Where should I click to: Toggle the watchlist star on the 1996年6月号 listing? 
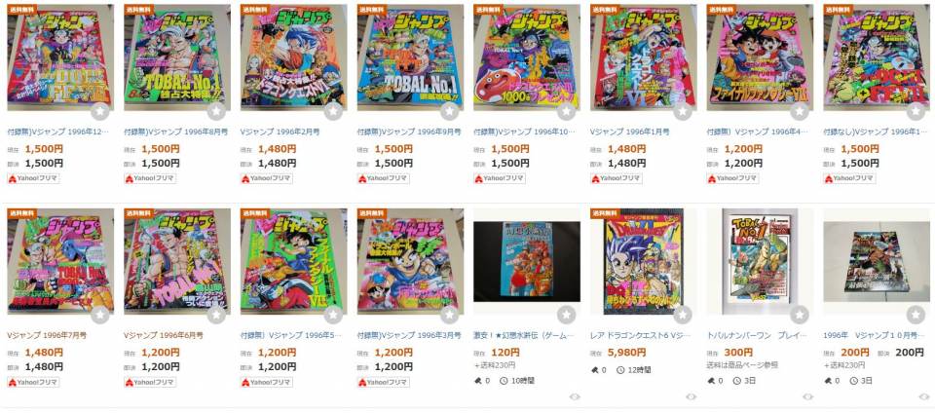click(x=217, y=315)
